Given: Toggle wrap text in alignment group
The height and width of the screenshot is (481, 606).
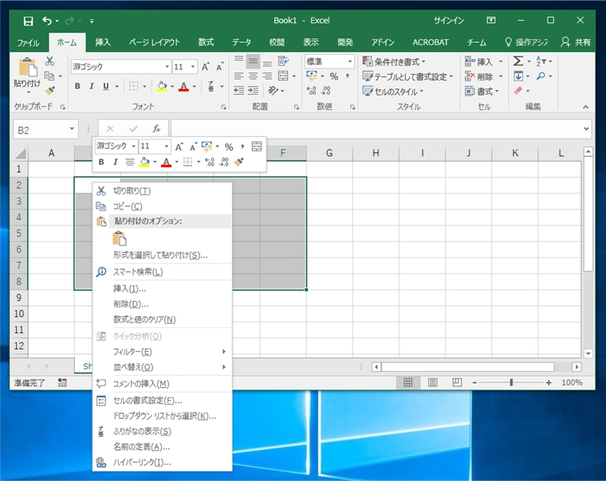Looking at the screenshot, I should (x=283, y=61).
